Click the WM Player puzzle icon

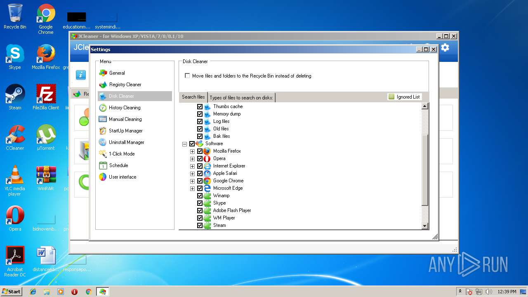pos(207,218)
